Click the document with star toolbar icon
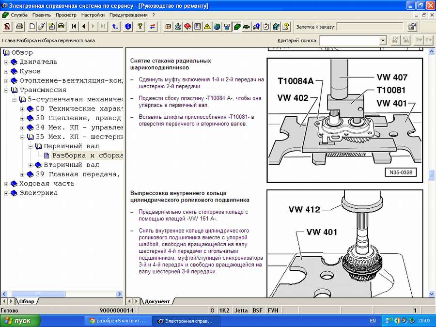This screenshot has width=436, height=327. [51, 27]
